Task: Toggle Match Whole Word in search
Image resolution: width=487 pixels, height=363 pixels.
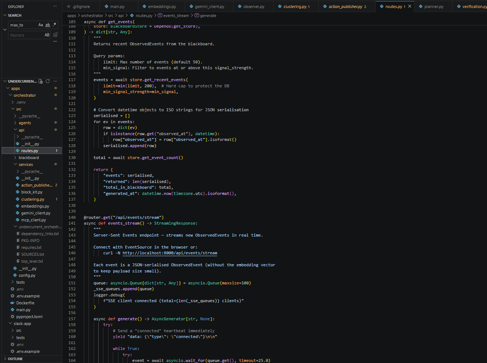Action: click(48, 25)
